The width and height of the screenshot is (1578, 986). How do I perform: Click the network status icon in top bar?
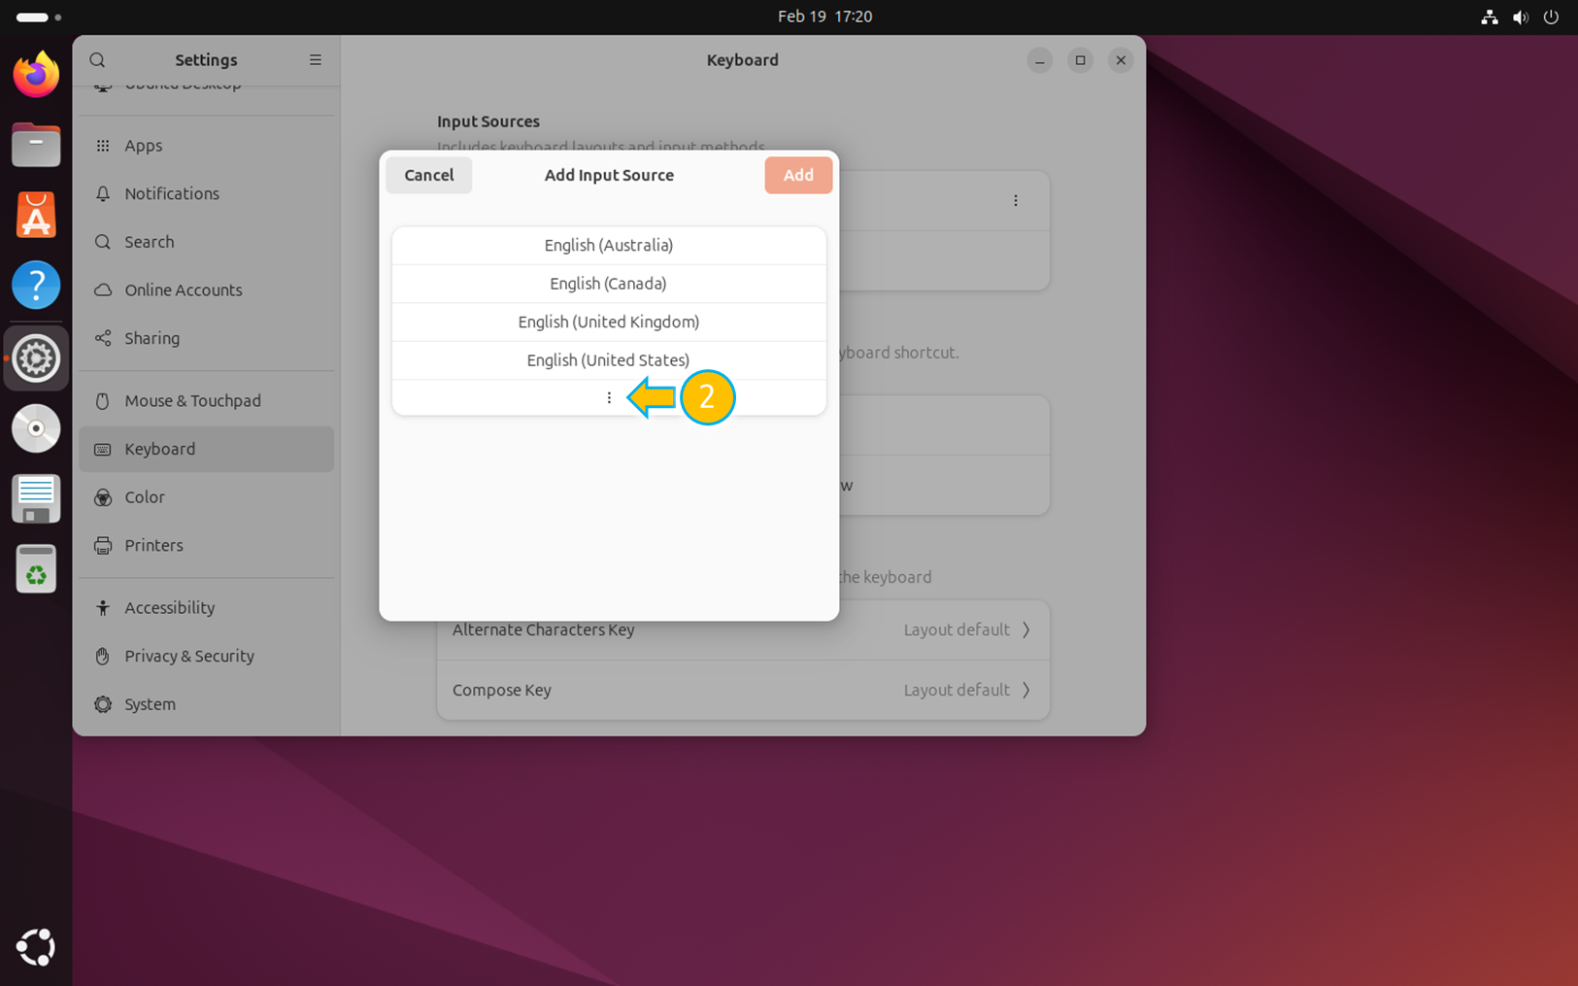[x=1489, y=17]
